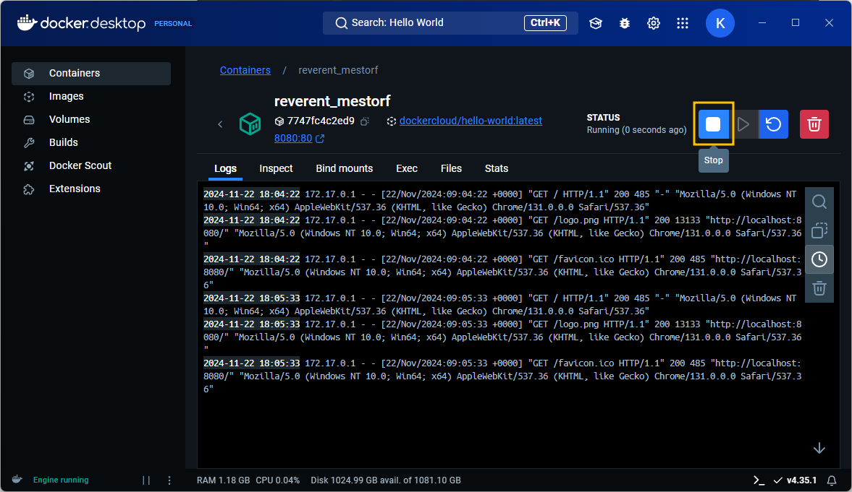Toggle log timestamps with the clock icon
This screenshot has height=492, width=852.
(x=819, y=259)
